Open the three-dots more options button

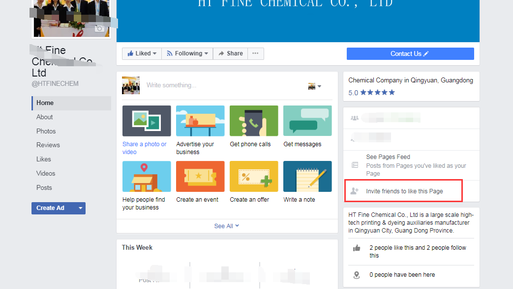[x=256, y=53]
